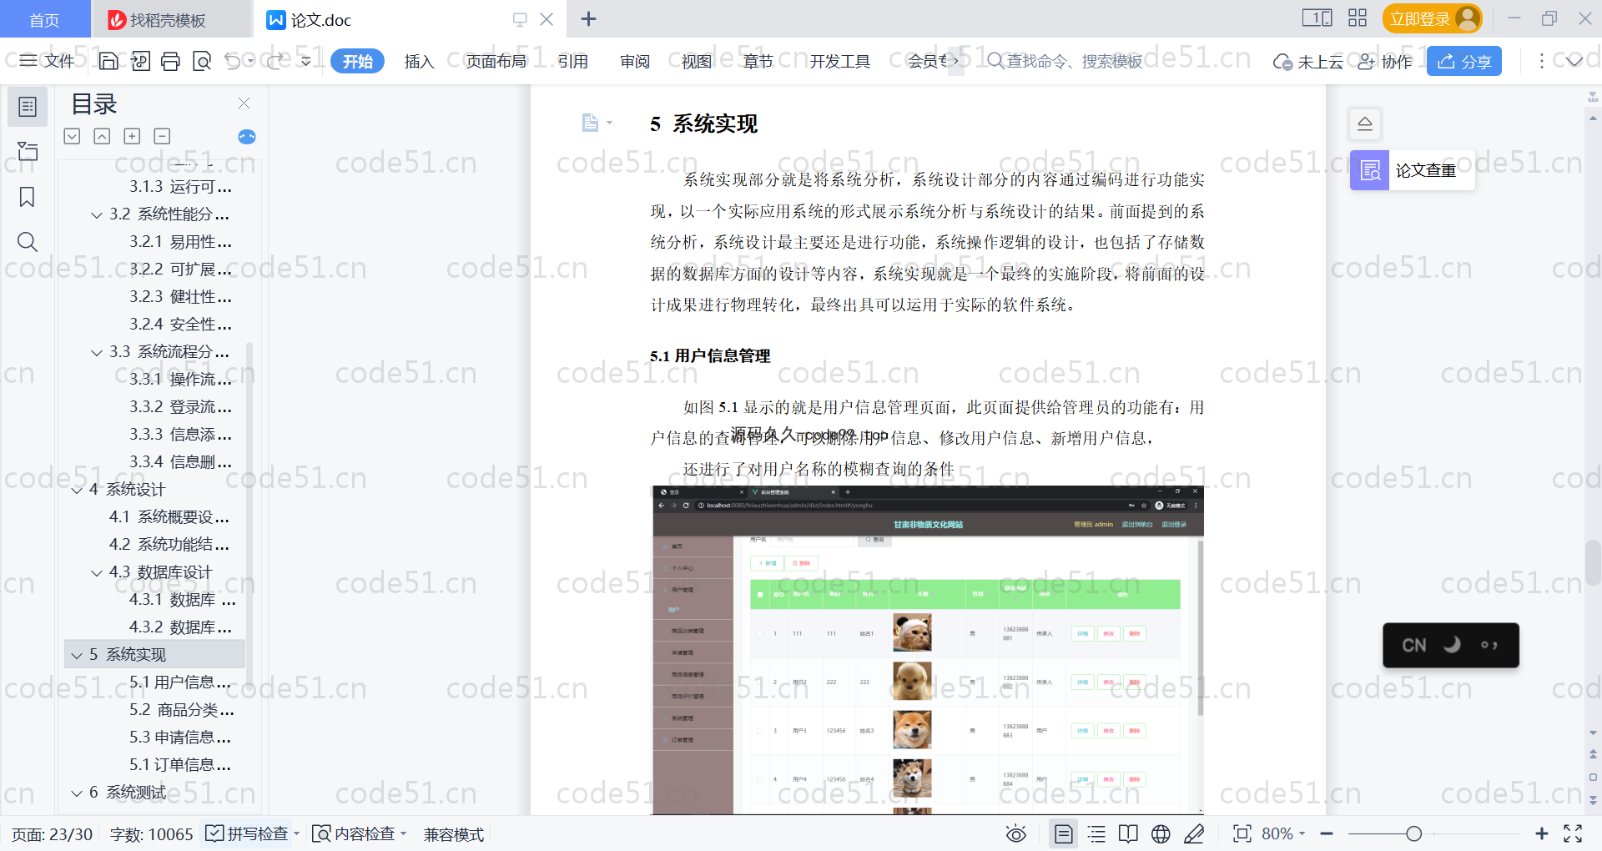Click the fit page zoom icon
Viewport: 1602px width, 851px height.
point(1242,833)
